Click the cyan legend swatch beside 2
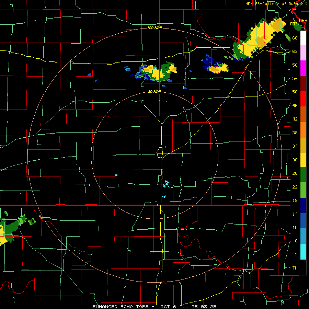 pyautogui.click(x=303, y=252)
